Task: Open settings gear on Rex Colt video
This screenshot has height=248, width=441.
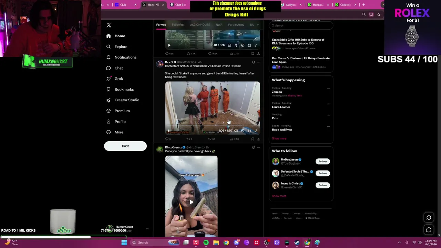Action: tap(243, 131)
